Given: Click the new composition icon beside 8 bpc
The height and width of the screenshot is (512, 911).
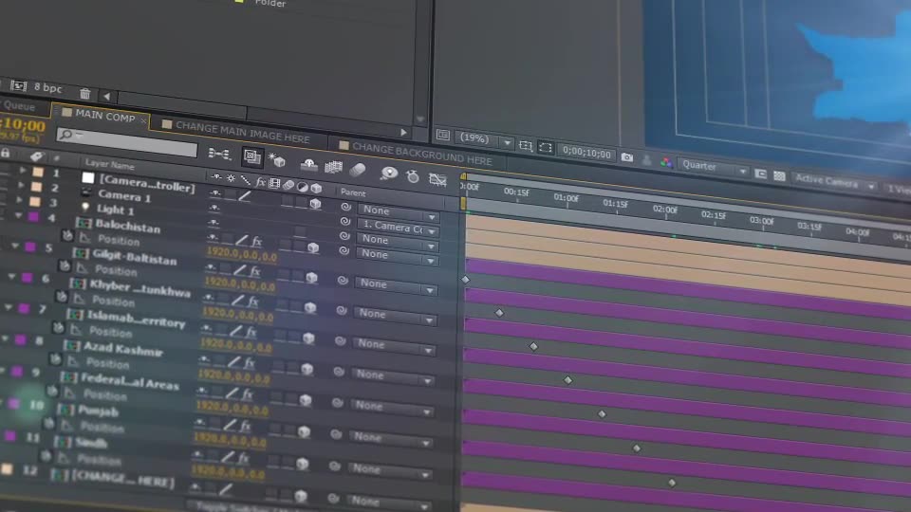Looking at the screenshot, I should pos(18,86).
